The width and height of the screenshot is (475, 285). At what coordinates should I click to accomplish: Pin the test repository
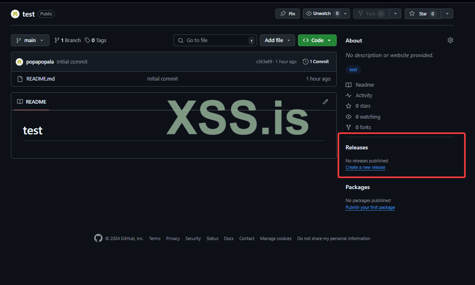(287, 14)
